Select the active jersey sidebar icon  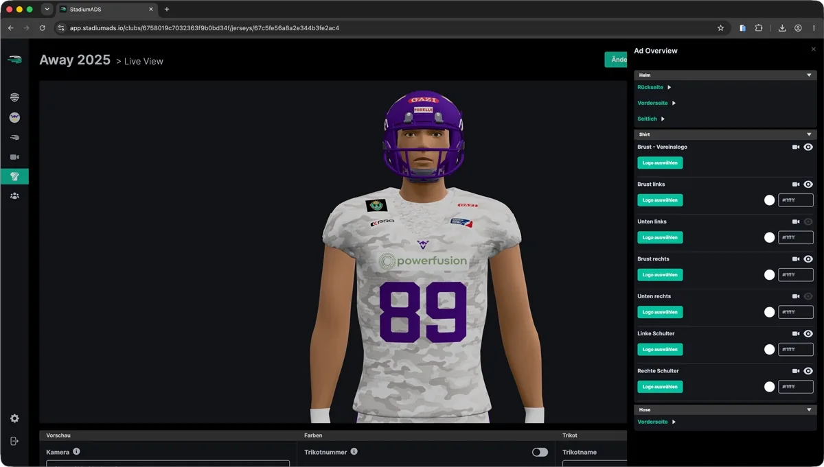click(14, 176)
